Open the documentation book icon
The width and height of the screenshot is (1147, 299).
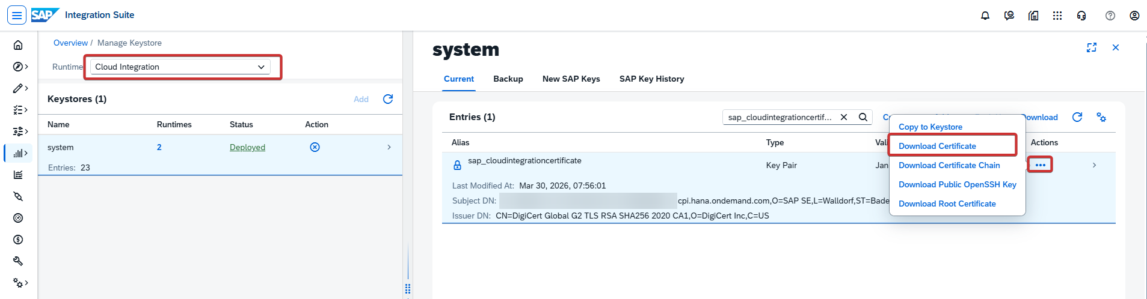tap(1033, 16)
